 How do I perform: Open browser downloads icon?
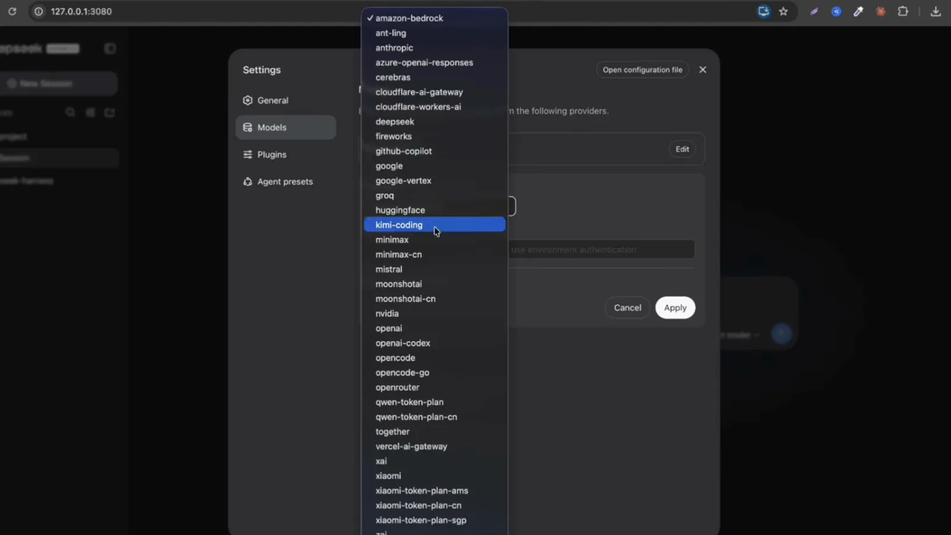point(936,11)
